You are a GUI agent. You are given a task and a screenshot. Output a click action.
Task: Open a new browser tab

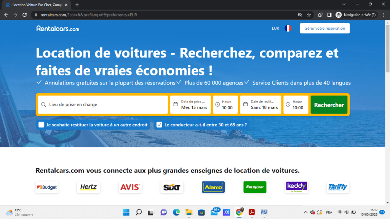pyautogui.click(x=77, y=5)
